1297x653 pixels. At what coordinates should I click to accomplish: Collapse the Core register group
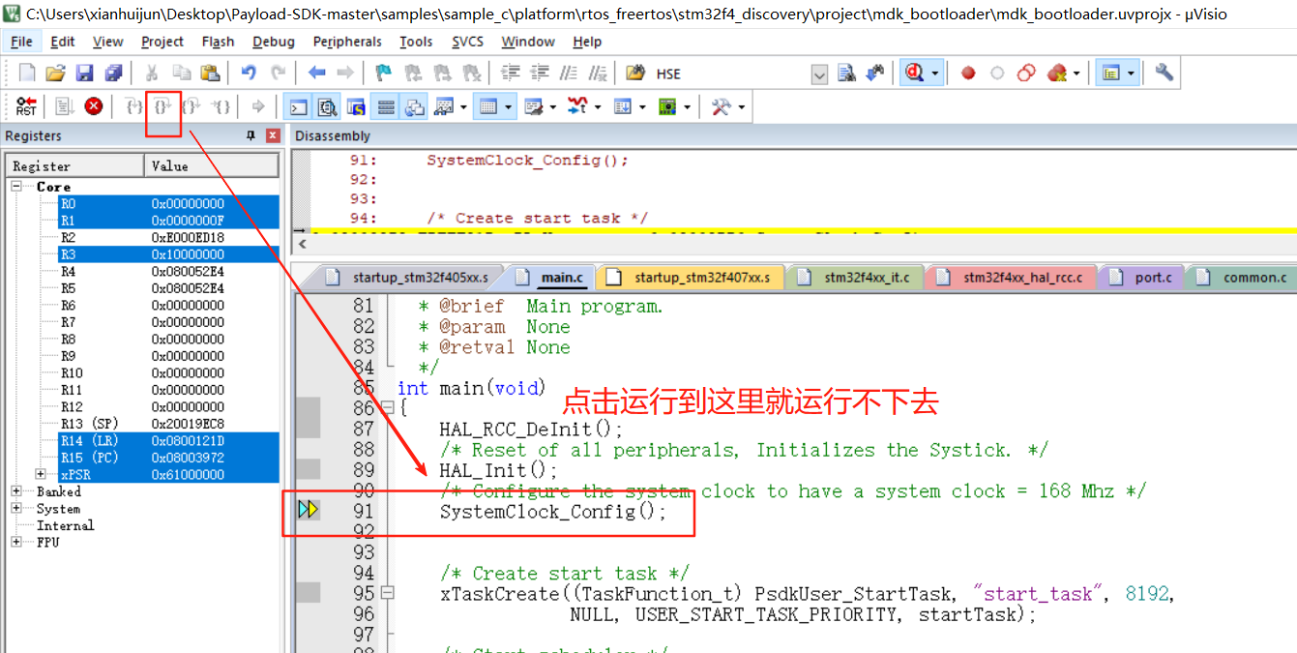[x=16, y=186]
